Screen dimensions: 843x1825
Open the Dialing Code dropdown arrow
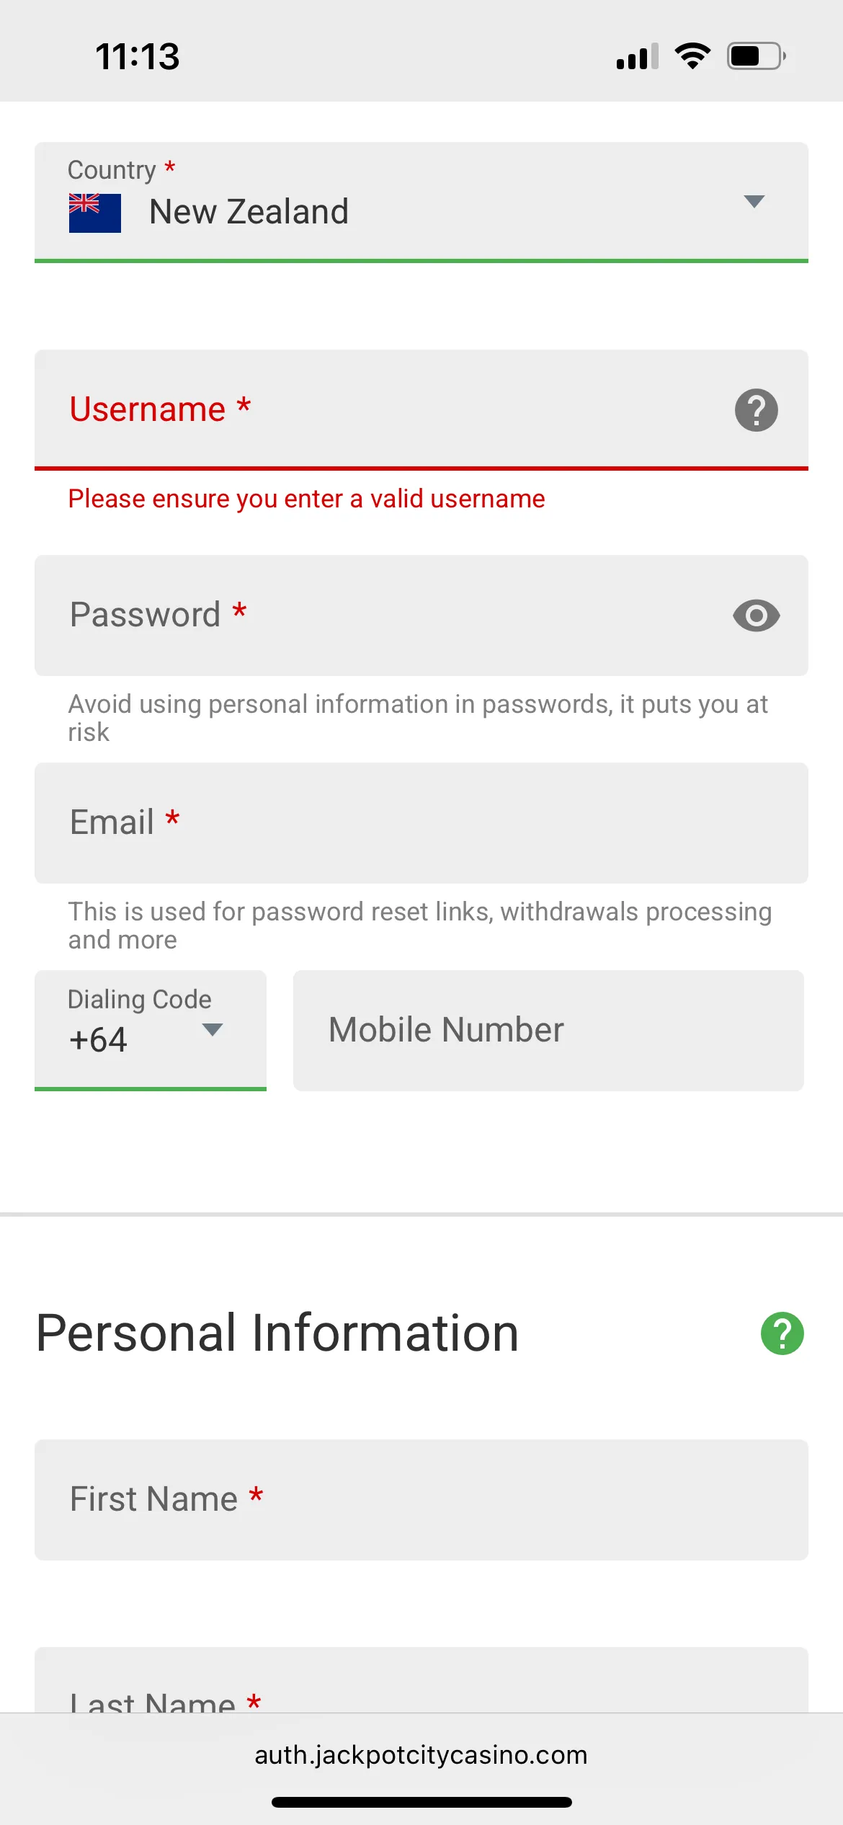coord(212,1029)
